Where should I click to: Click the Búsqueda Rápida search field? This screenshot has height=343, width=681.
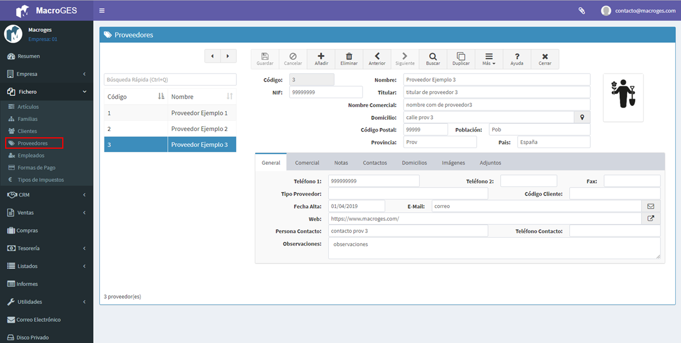pyautogui.click(x=170, y=80)
